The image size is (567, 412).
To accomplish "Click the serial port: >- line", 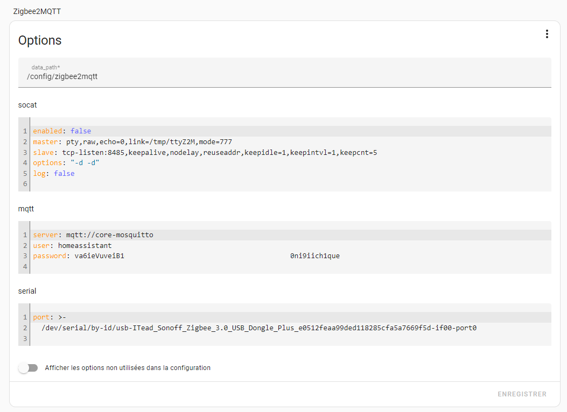I will click(291, 317).
